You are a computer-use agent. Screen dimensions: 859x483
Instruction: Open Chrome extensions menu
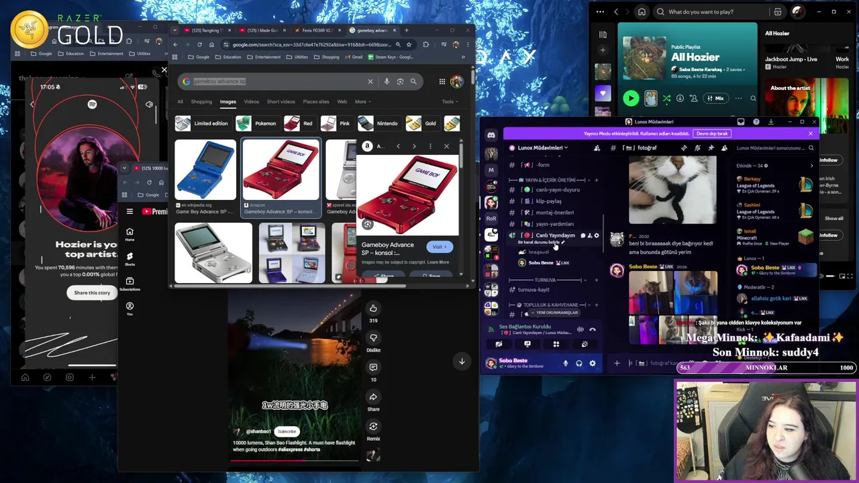(425, 44)
